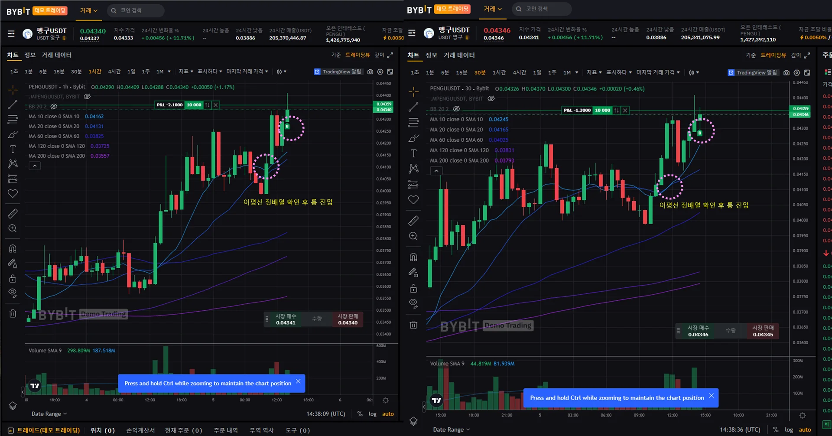
Task: Open left window hamburger menu
Action: click(11, 33)
